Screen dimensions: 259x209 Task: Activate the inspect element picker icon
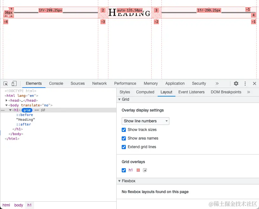(6, 84)
